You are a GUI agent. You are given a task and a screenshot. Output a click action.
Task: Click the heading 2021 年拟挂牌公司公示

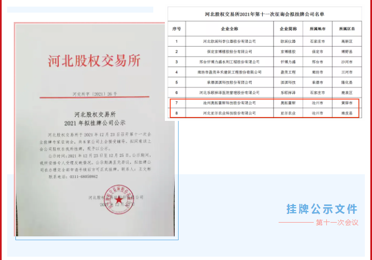tap(95, 123)
